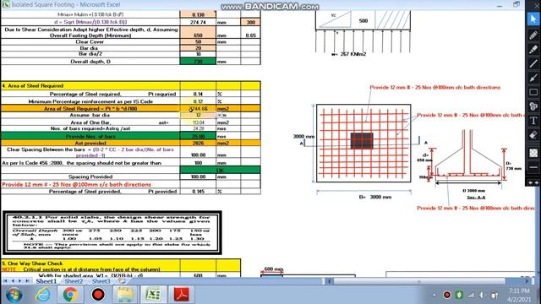Screen dimensions: 541x304
Task: Select the Bandicam eraser tool
Action: pyautogui.click(x=533, y=135)
